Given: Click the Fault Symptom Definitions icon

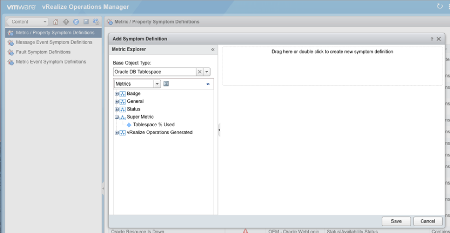Looking at the screenshot, I should tap(11, 52).
